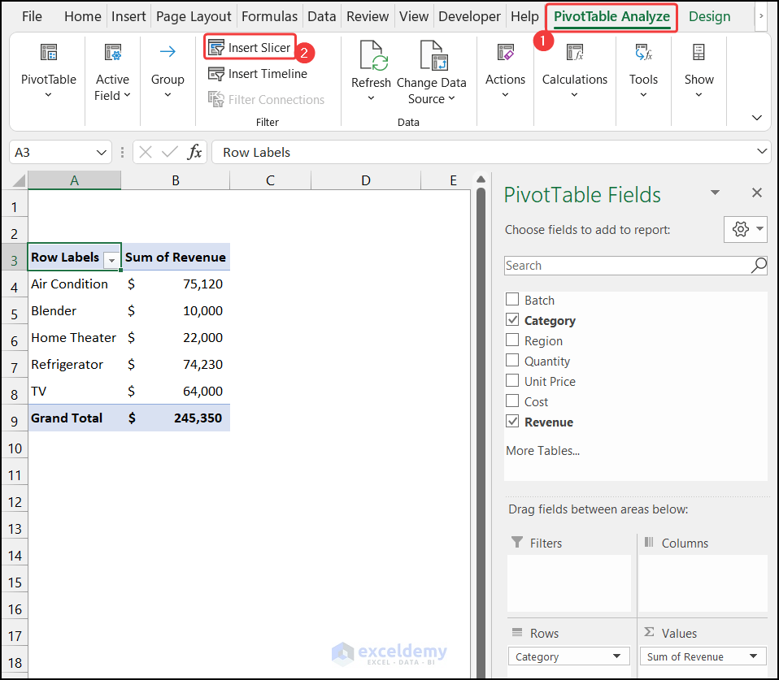Select the Grand Total cell
The image size is (779, 680).
[x=75, y=418]
